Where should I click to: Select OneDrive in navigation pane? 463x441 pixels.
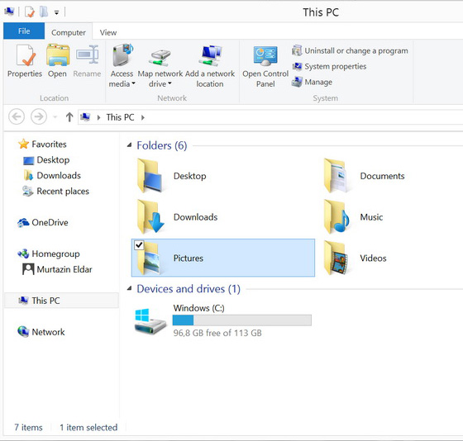(x=43, y=222)
